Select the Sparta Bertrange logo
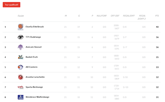The height and width of the screenshot is (102, 165). click(x=21, y=87)
